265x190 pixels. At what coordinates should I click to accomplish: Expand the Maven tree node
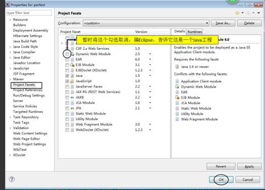[10, 79]
